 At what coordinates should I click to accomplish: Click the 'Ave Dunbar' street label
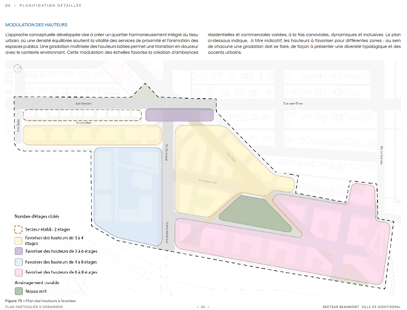[84, 123]
